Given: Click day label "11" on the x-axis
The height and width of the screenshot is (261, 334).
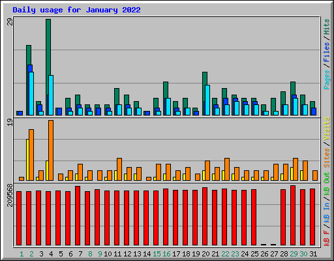Looking at the screenshot, I should tap(117, 254).
